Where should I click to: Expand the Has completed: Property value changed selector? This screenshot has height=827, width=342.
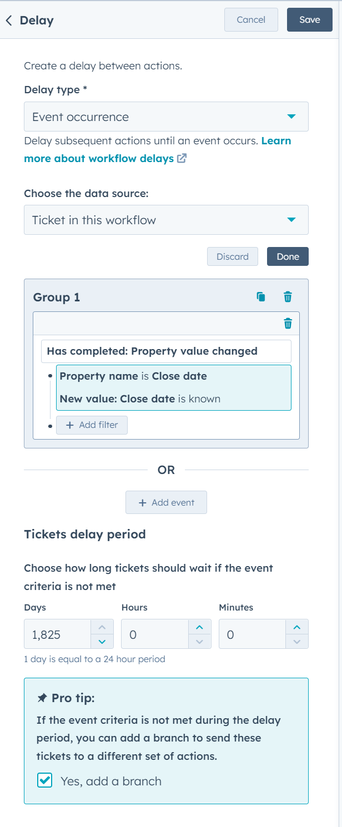[x=166, y=351]
